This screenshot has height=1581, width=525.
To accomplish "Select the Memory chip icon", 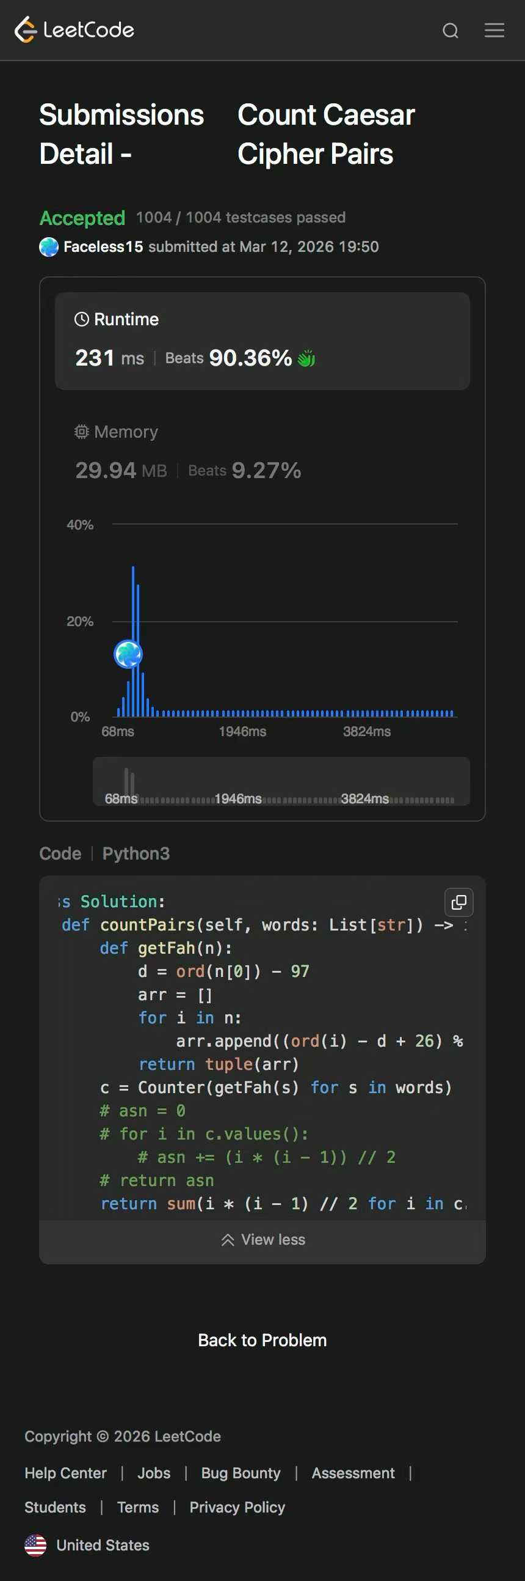I will tap(81, 432).
